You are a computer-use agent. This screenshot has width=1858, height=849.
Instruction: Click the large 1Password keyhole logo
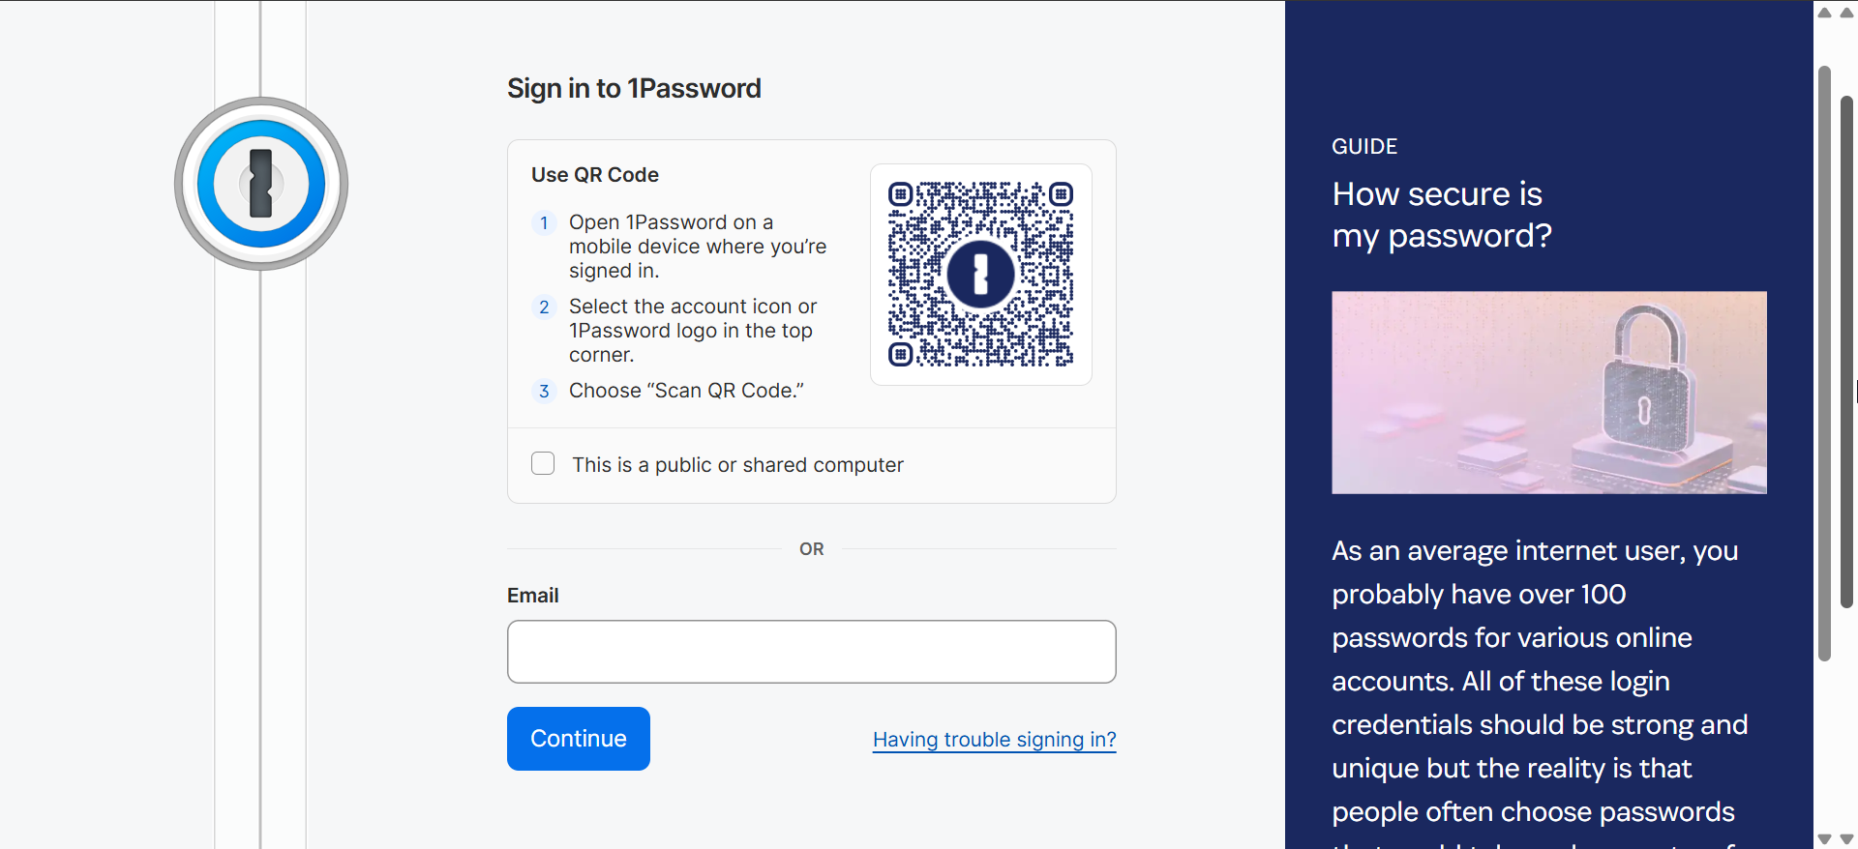pos(261,184)
